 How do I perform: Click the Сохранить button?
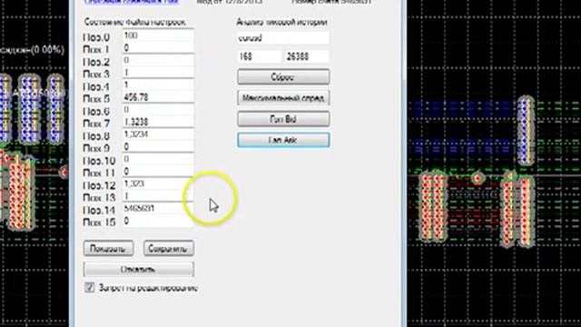point(168,249)
